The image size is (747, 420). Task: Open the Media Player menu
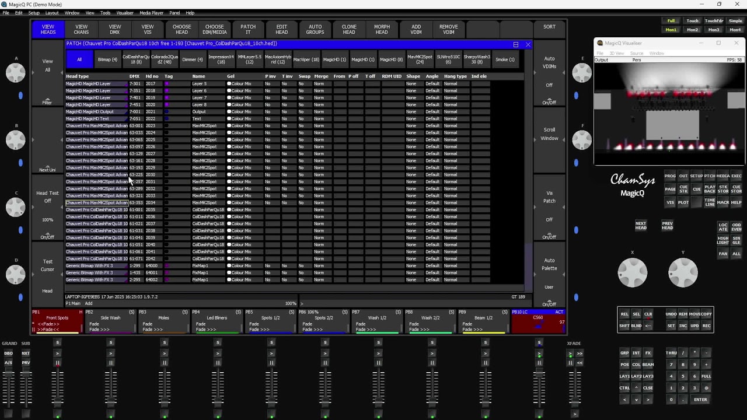click(152, 13)
